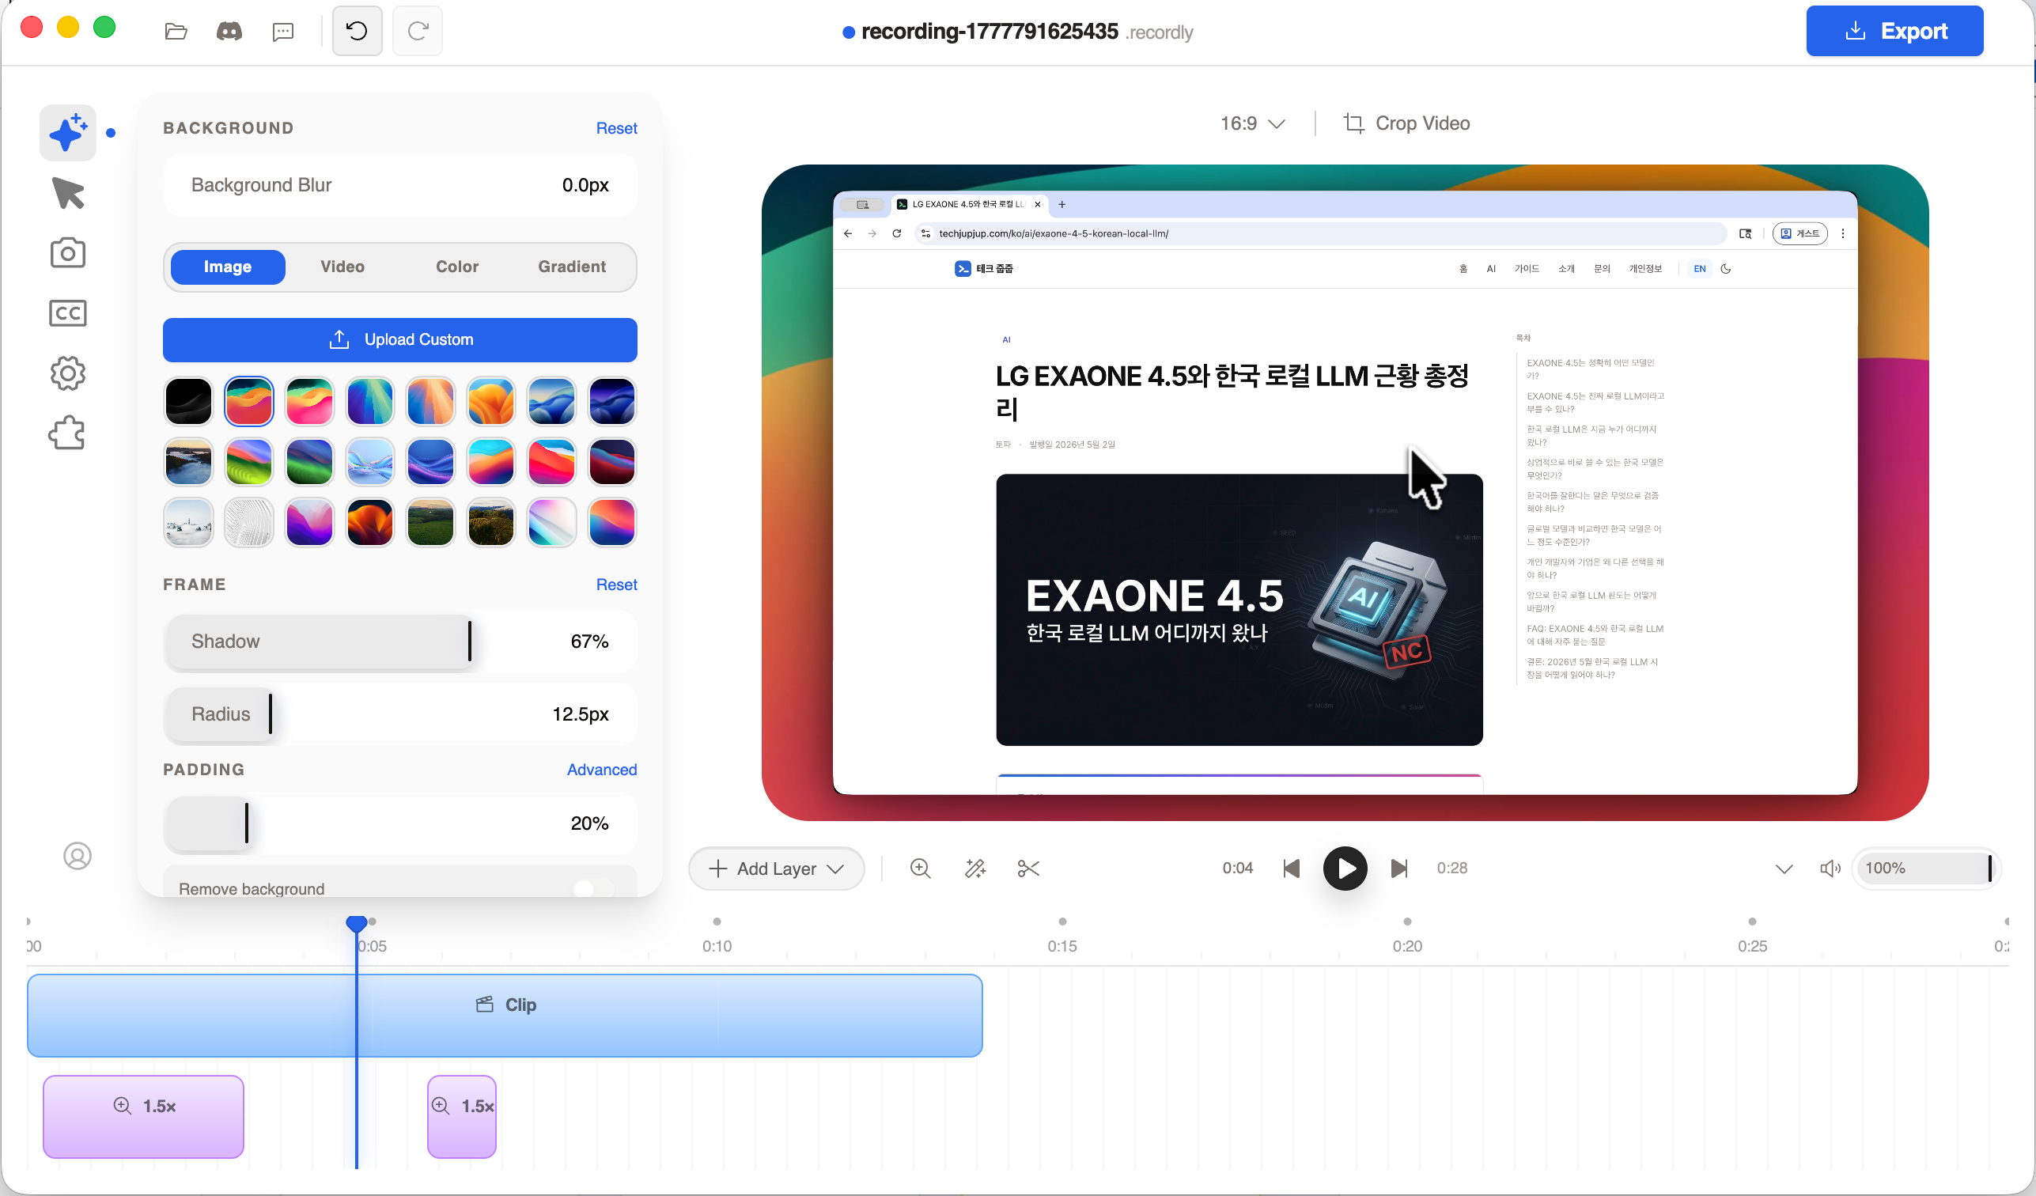This screenshot has height=1196, width=2036.
Task: Open the project folder icon
Action: pos(176,32)
